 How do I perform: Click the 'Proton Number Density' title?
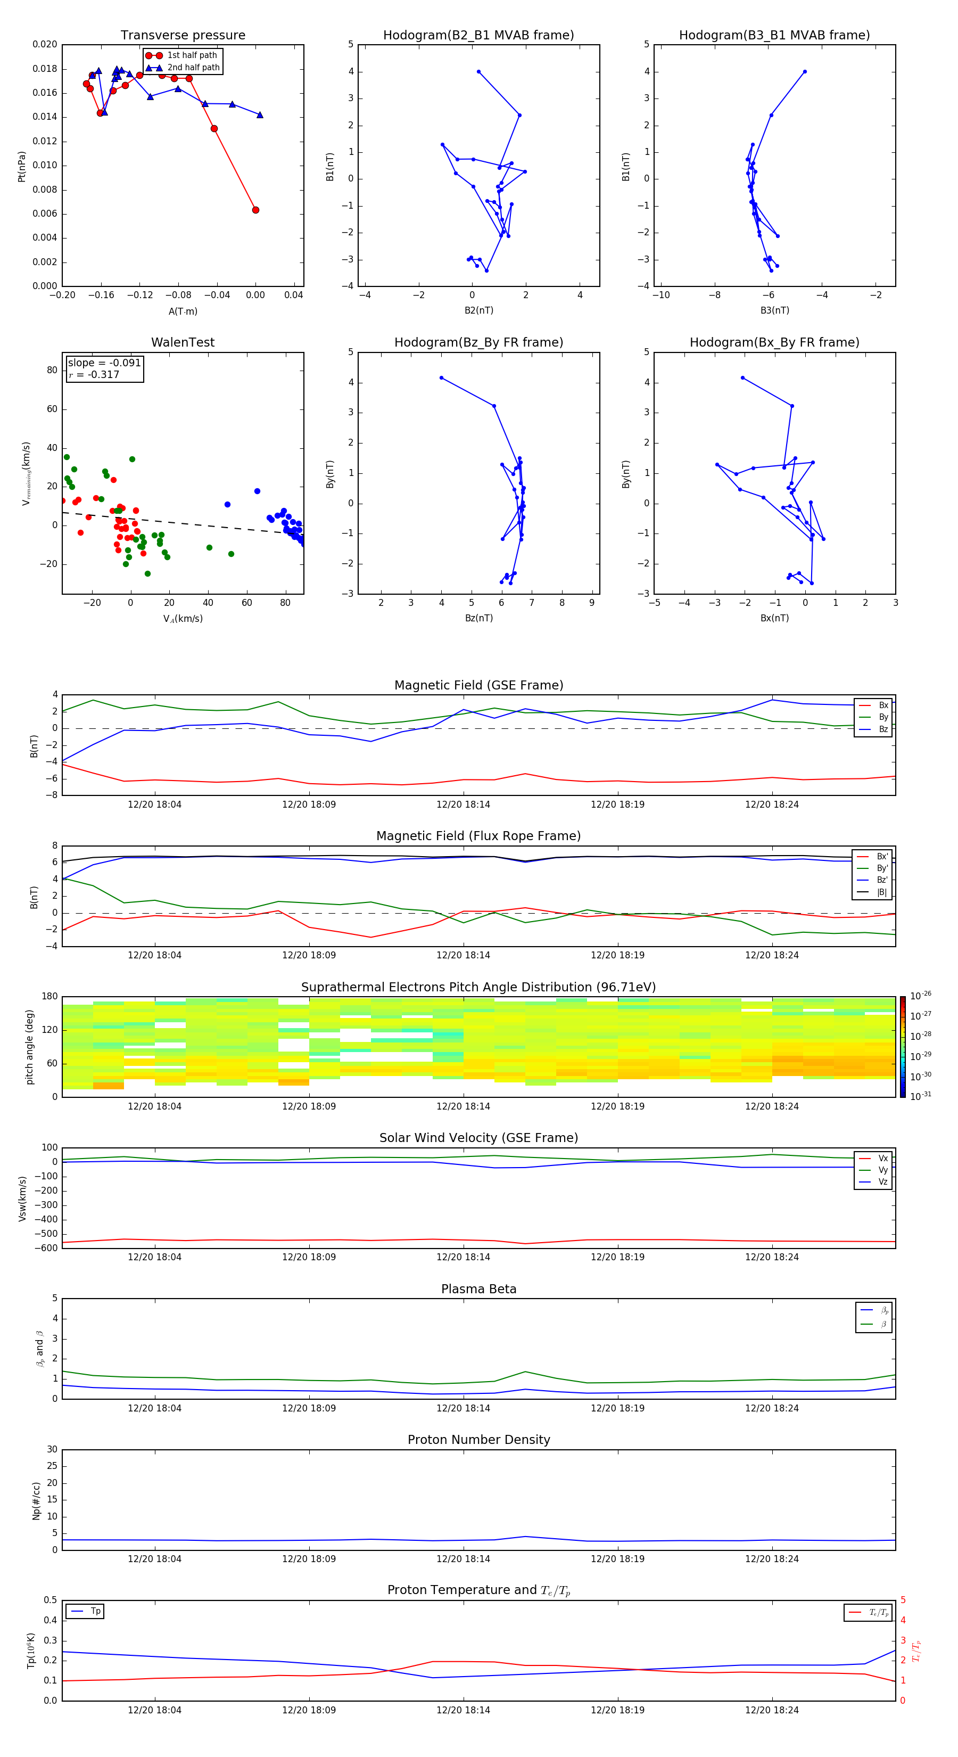[478, 1440]
